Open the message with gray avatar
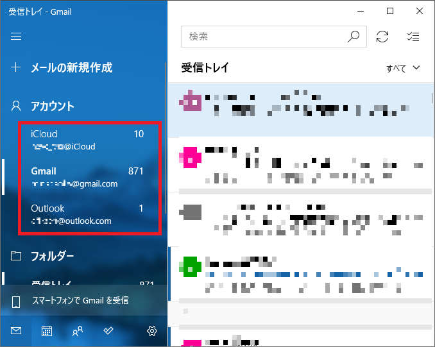This screenshot has height=347, width=435. [x=300, y=219]
